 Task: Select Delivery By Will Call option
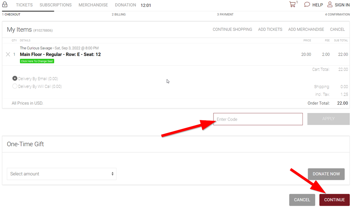click(x=15, y=87)
